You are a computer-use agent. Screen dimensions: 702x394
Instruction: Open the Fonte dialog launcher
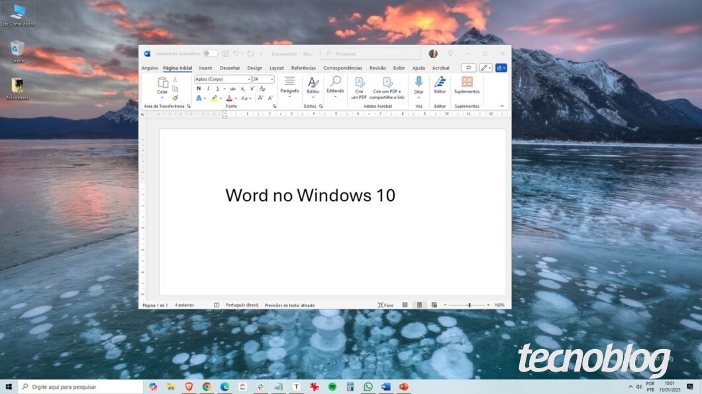pyautogui.click(x=274, y=106)
